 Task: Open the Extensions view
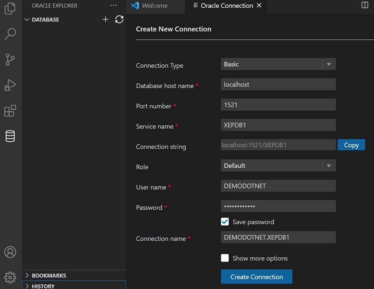coord(10,111)
